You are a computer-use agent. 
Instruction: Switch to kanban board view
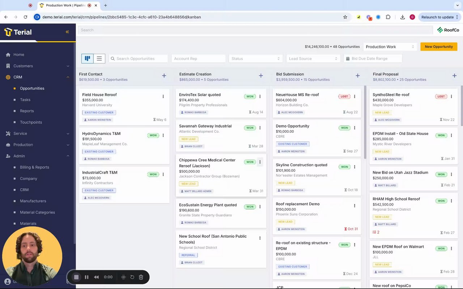[x=87, y=59]
